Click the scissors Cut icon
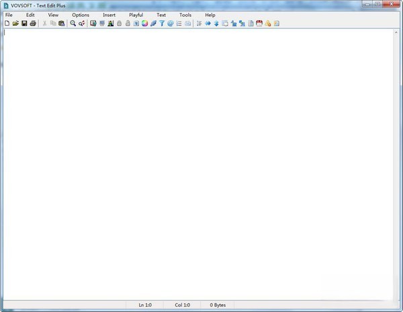The height and width of the screenshot is (312, 403). coord(45,24)
